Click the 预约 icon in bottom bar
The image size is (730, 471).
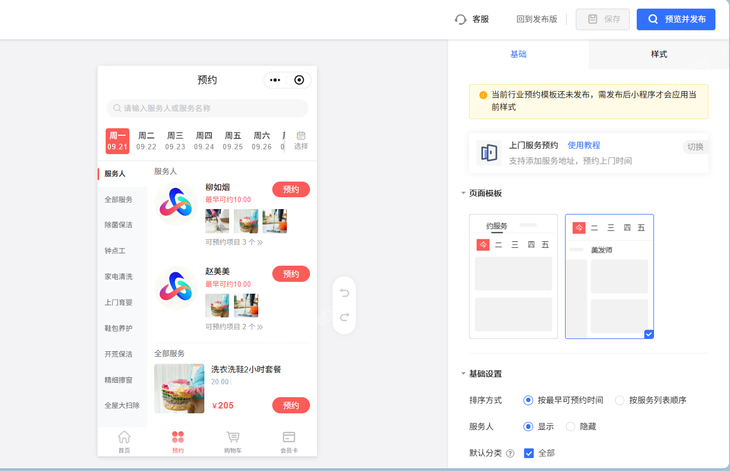pos(178,437)
